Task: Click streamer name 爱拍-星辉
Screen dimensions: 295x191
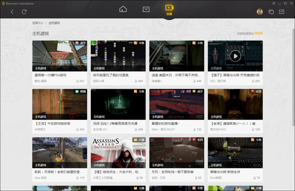Action: pyautogui.click(x=40, y=81)
